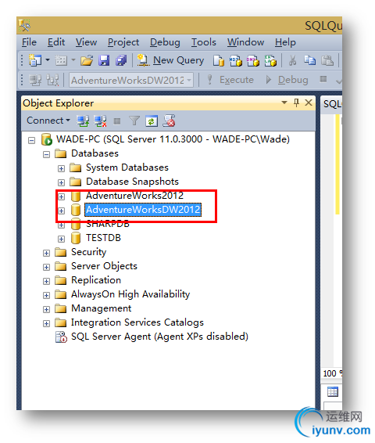
Task: Expand the Server Objects folder
Action: [x=46, y=267]
